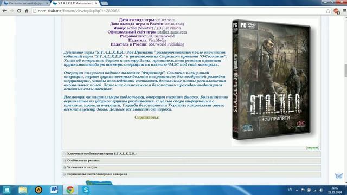Image resolution: width=347 pixels, height=195 pixels.
Task: Click the "Скриншоты:" heading text
Action: click(147, 118)
